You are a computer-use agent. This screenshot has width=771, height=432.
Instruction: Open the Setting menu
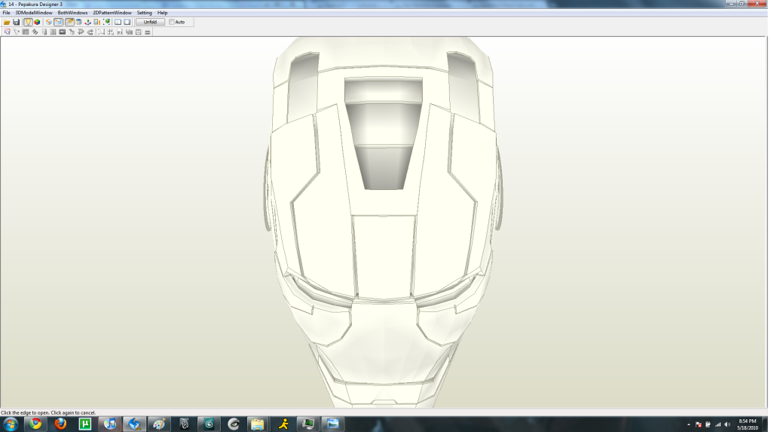(144, 13)
